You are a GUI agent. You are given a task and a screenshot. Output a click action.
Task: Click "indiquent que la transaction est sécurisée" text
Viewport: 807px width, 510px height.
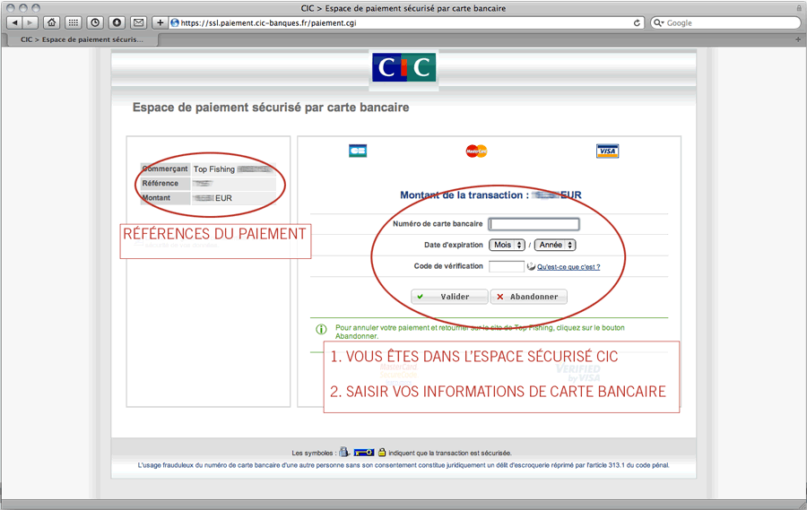[x=450, y=453]
